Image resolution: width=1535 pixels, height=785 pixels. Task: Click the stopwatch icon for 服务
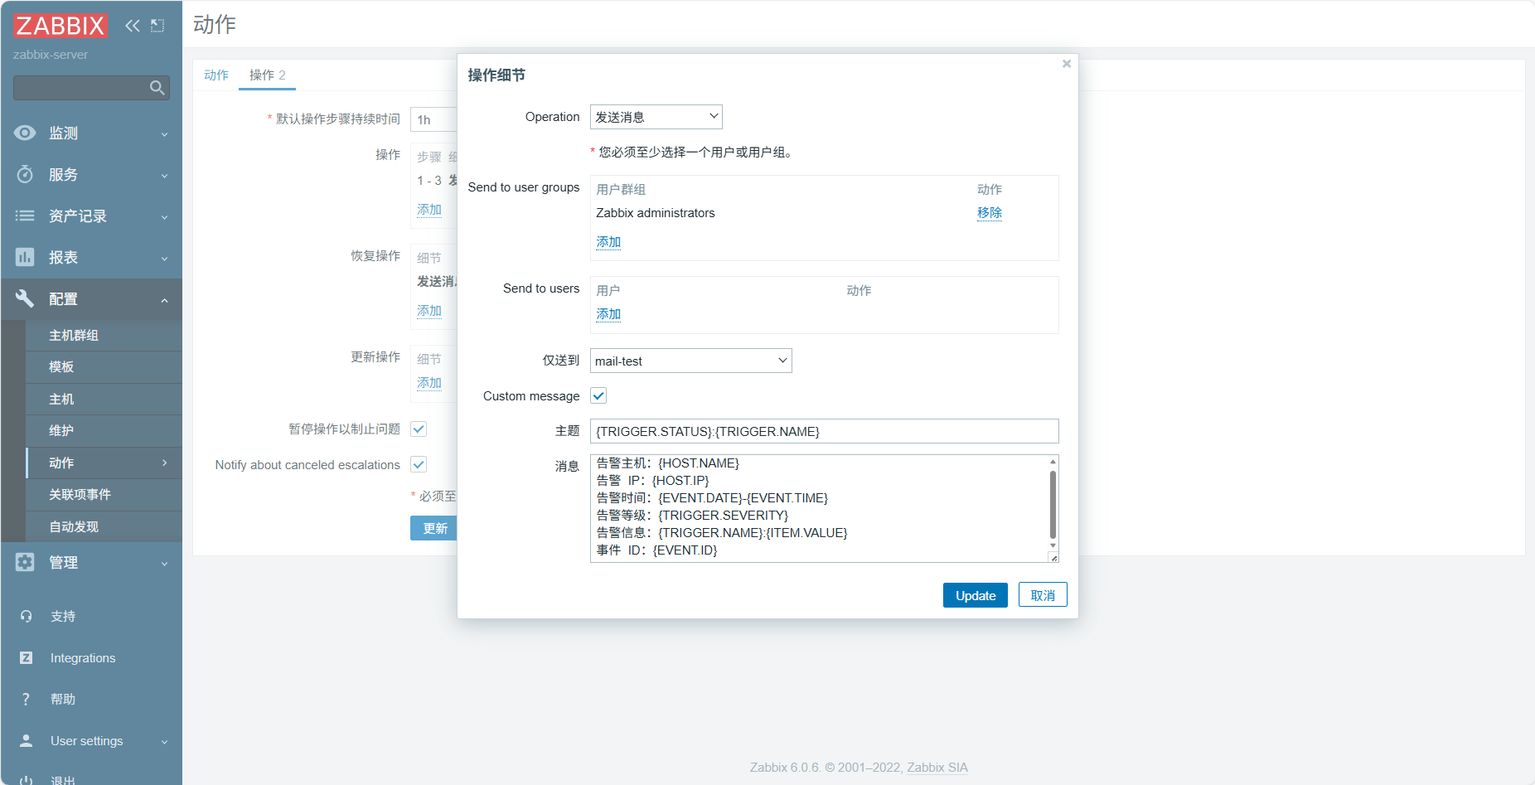(25, 174)
